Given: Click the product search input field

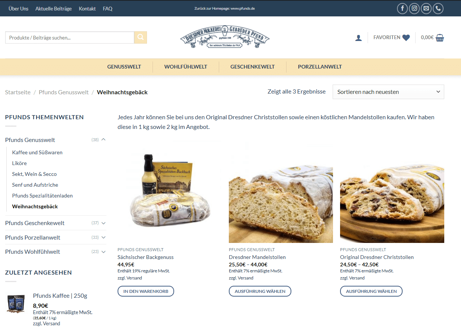Looking at the screenshot, I should coord(70,38).
